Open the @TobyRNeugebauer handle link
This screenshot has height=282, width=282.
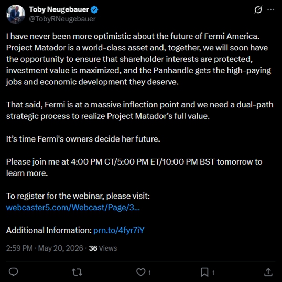62,19
